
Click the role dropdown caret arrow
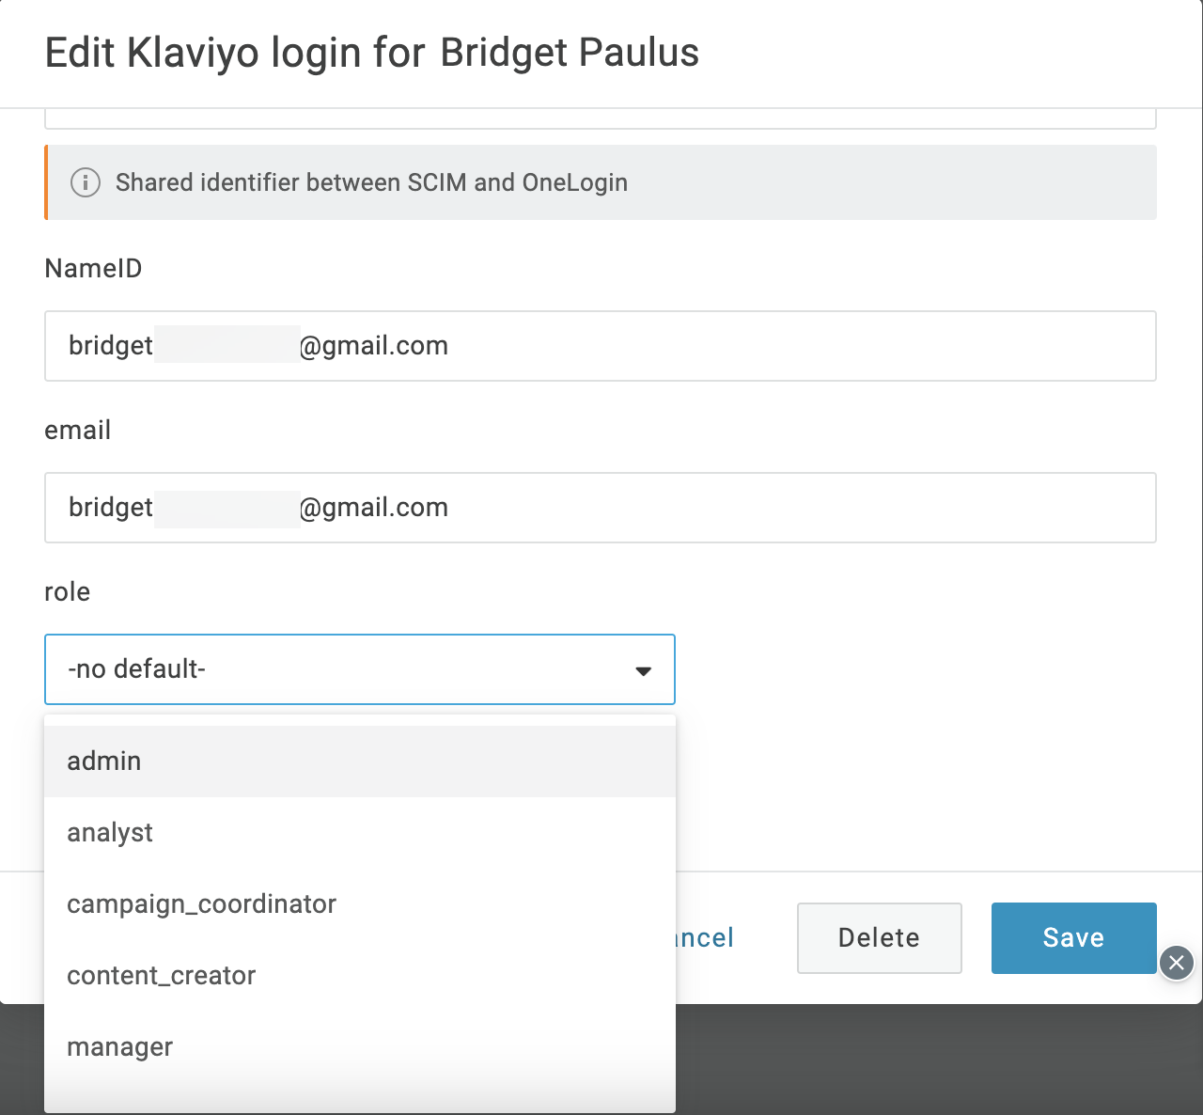643,670
